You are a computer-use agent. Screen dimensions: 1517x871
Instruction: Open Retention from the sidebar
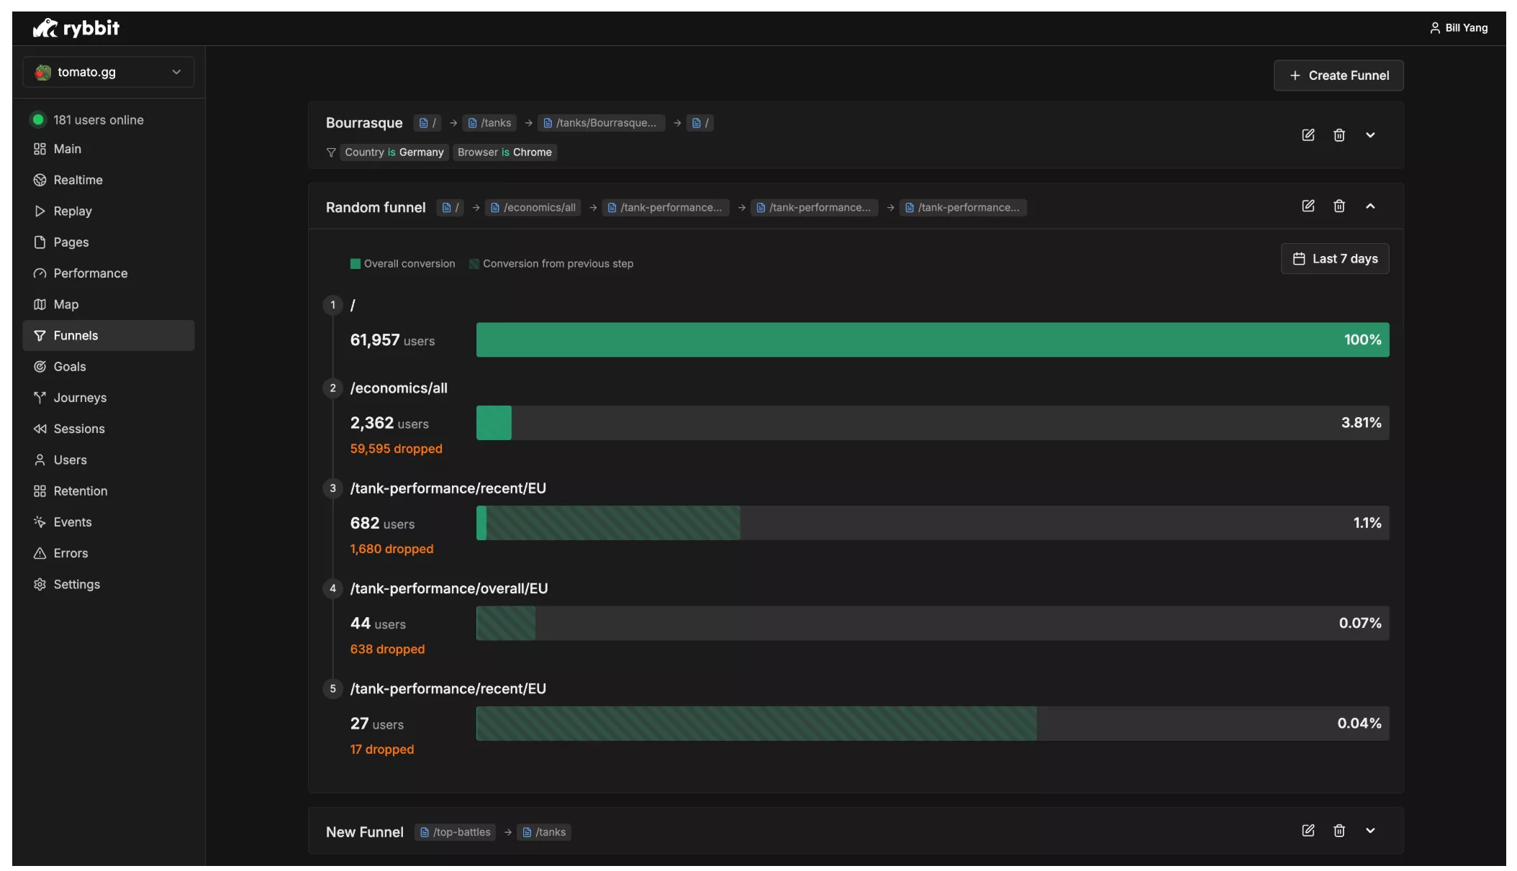tap(80, 491)
